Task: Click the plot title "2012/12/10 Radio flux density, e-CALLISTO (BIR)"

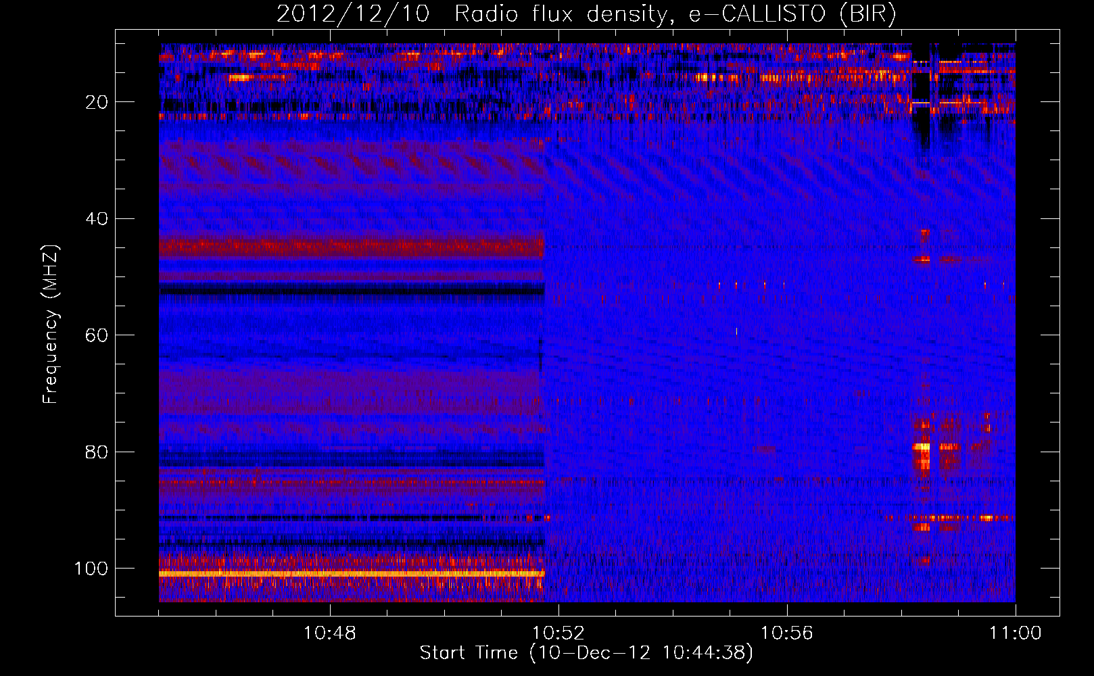Action: pos(586,15)
